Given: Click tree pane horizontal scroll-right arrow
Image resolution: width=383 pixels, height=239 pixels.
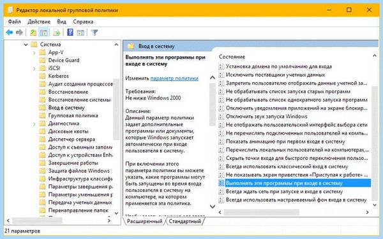Looking at the screenshot, I should point(109,221).
